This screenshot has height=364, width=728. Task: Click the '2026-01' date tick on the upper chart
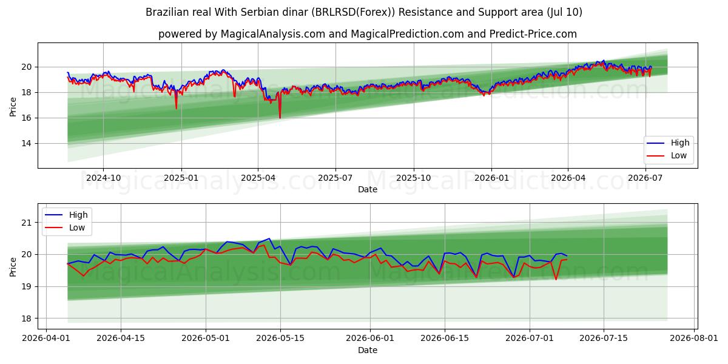click(x=491, y=178)
